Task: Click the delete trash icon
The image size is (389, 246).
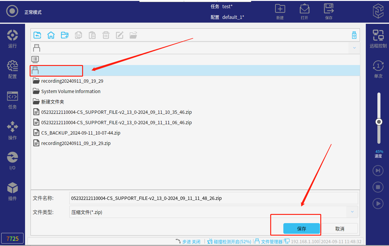Action: point(106,35)
